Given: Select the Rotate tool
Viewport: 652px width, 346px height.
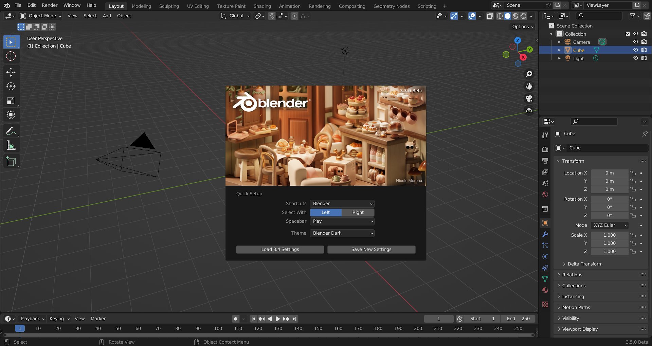Looking at the screenshot, I should coord(11,86).
